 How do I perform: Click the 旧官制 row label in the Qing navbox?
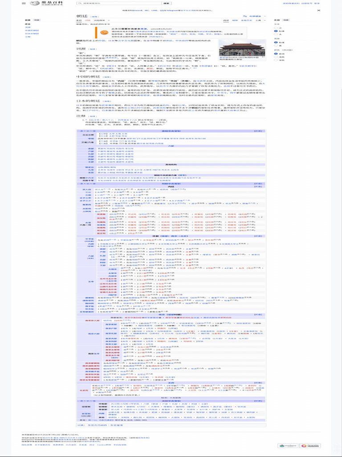coord(86,406)
